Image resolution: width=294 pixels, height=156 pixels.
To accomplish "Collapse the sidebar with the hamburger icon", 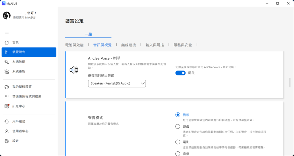I will click(x=7, y=33).
